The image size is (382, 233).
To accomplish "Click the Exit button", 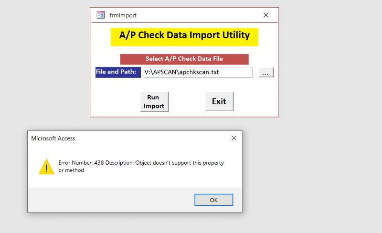I will pyautogui.click(x=219, y=101).
